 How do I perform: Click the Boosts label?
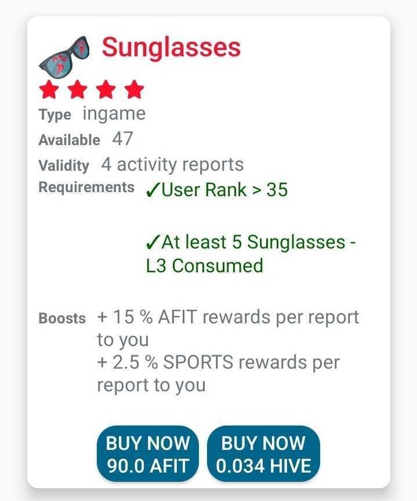coord(62,318)
